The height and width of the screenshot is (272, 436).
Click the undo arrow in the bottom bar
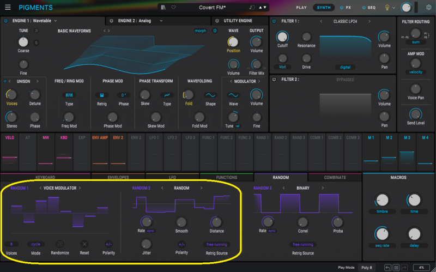pos(387,268)
